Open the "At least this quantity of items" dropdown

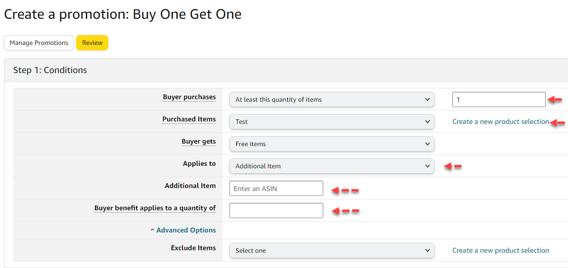331,99
